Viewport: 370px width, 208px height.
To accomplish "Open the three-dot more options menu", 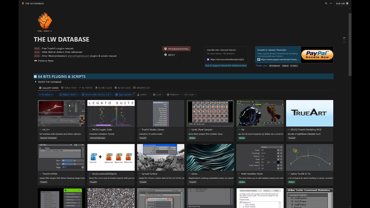I will [331, 3].
